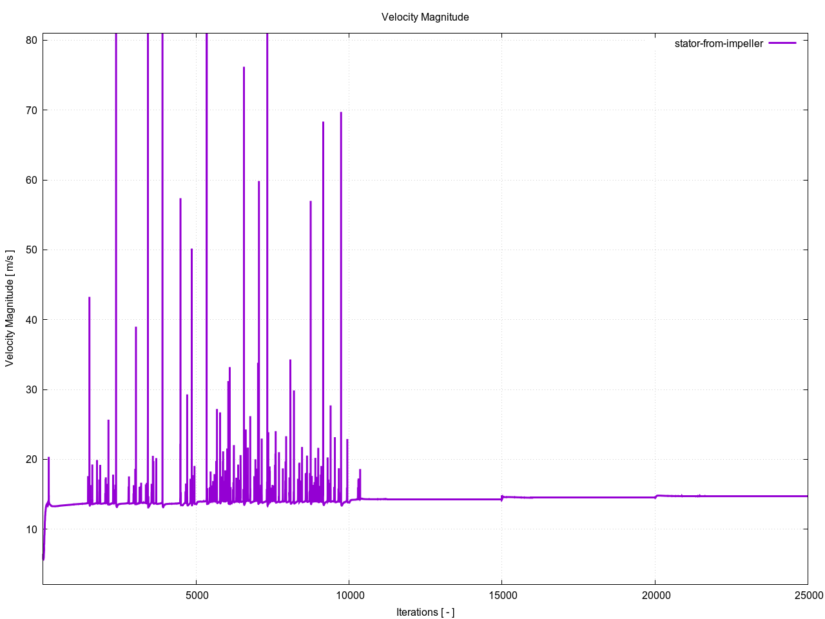Click the curve's small step at iteration 15000
Image resolution: width=825 pixels, height=619 pixels.
pos(501,497)
